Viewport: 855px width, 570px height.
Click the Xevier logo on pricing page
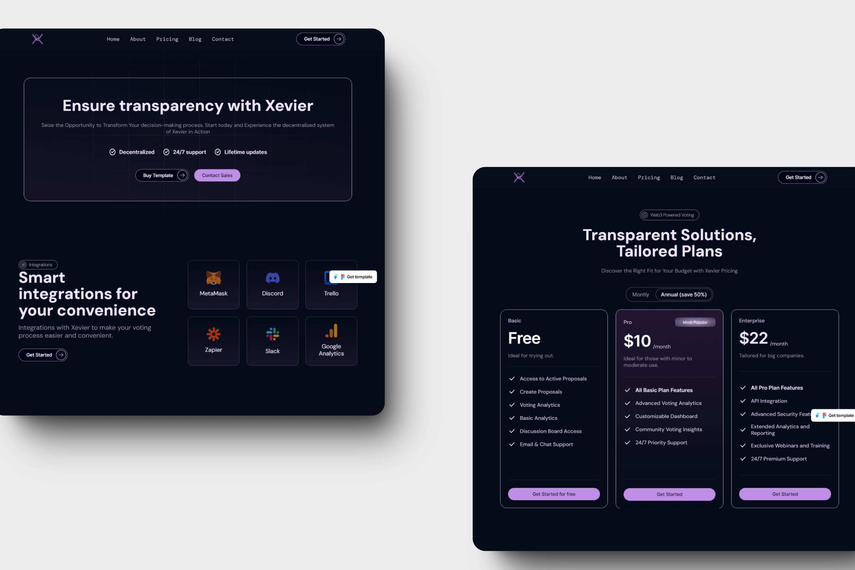pyautogui.click(x=519, y=177)
